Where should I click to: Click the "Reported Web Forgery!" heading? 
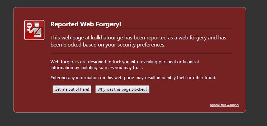tap(86, 24)
